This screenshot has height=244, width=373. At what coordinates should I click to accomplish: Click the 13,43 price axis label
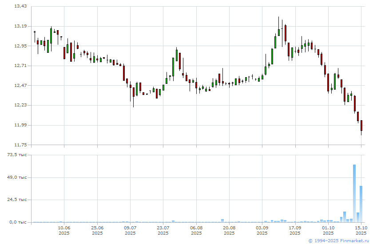pos(20,6)
